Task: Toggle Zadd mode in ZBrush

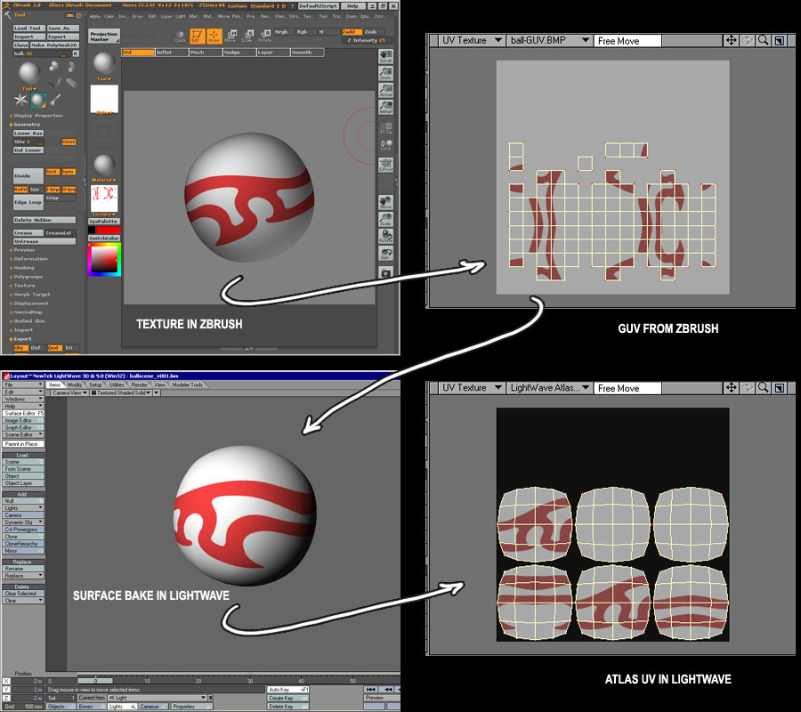Action: [351, 32]
